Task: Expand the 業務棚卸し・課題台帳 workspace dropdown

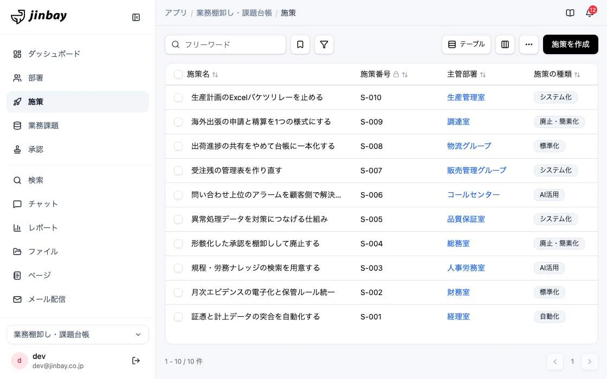Action: [78, 335]
